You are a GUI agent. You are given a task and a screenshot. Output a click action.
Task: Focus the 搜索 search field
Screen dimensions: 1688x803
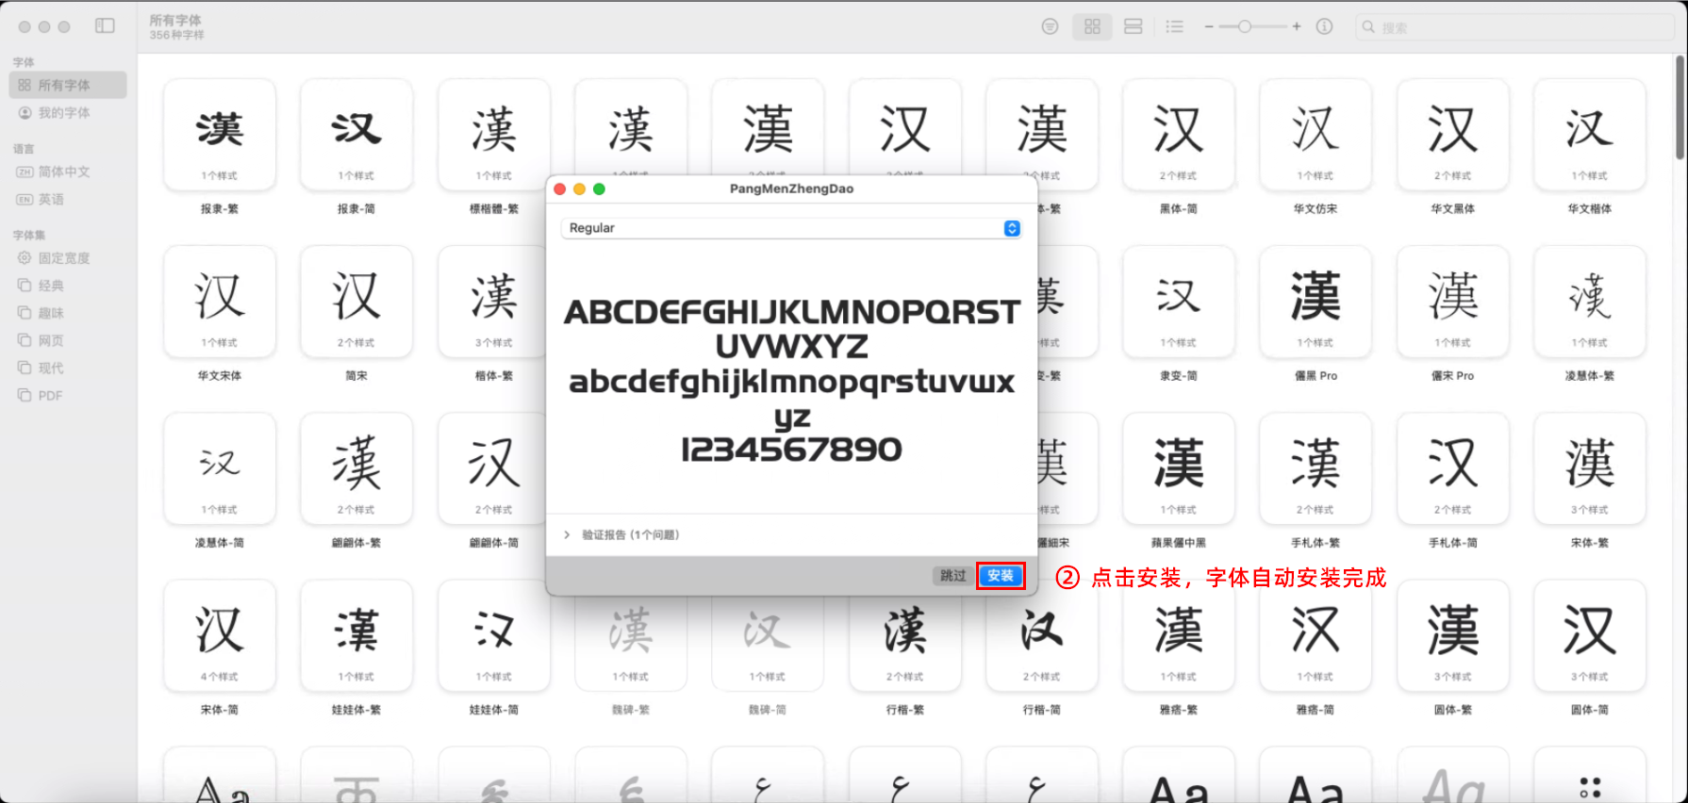click(1514, 27)
